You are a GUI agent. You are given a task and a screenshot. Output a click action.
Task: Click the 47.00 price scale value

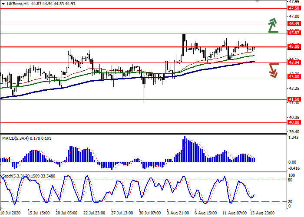[294, 16]
